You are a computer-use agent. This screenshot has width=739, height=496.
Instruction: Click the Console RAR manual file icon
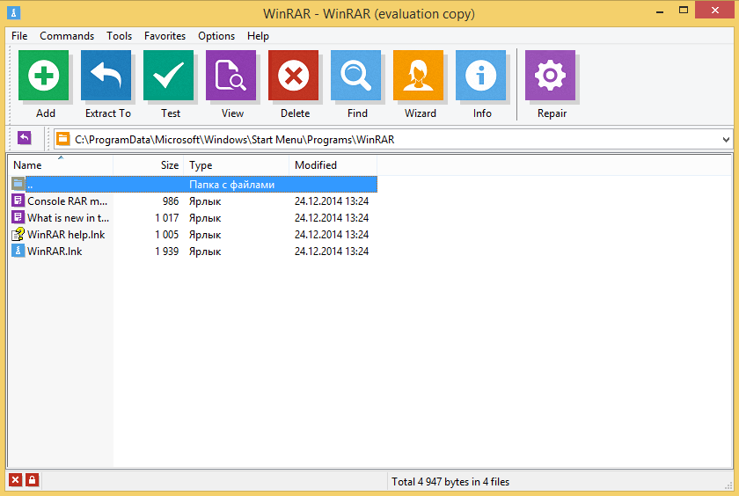pos(18,201)
